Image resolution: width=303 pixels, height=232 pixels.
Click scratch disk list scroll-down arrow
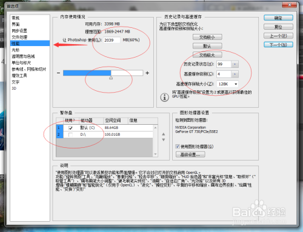click(155, 154)
